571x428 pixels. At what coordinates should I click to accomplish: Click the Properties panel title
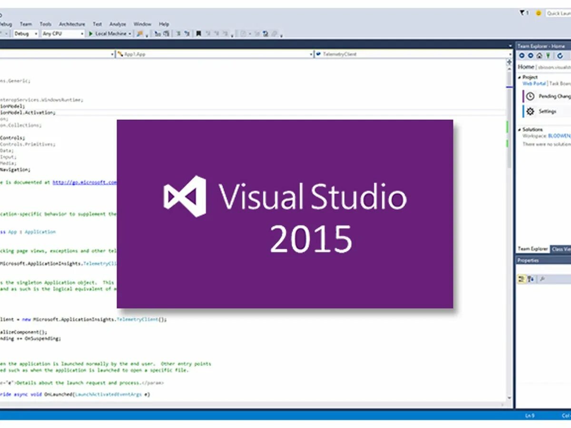[528, 260]
